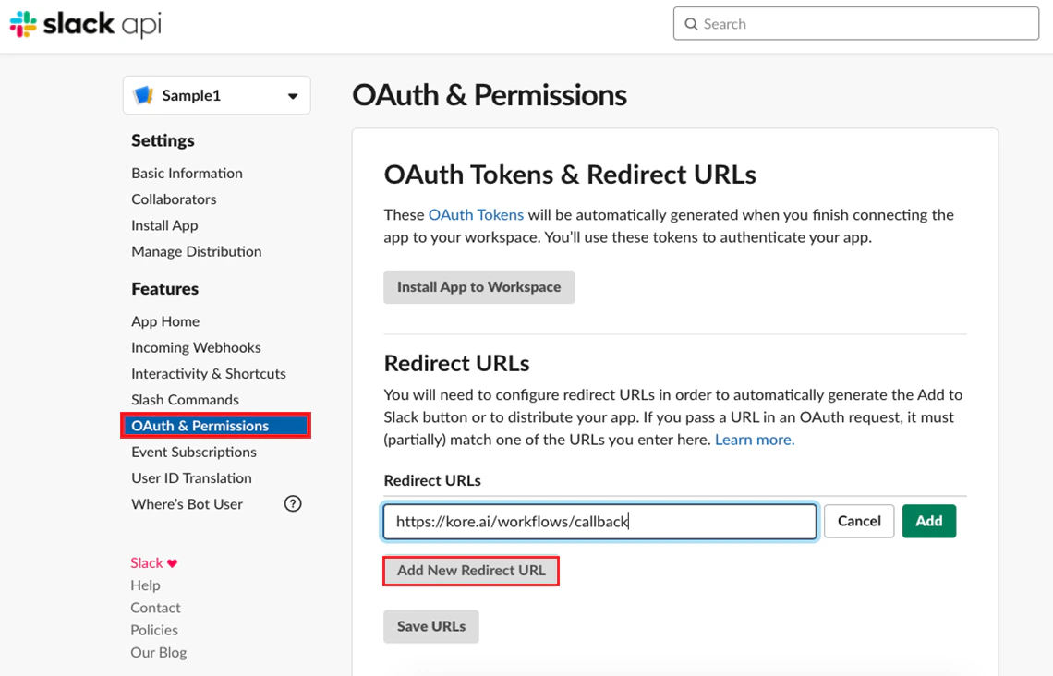
Task: Cancel the redirect URL entry
Action: [858, 521]
